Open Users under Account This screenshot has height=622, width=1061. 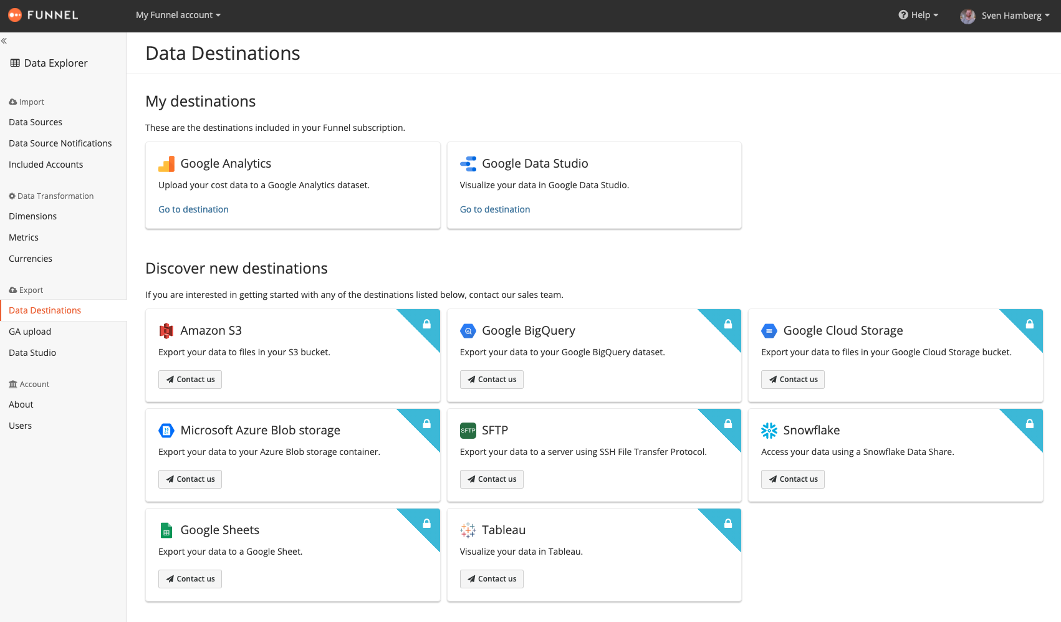coord(21,426)
